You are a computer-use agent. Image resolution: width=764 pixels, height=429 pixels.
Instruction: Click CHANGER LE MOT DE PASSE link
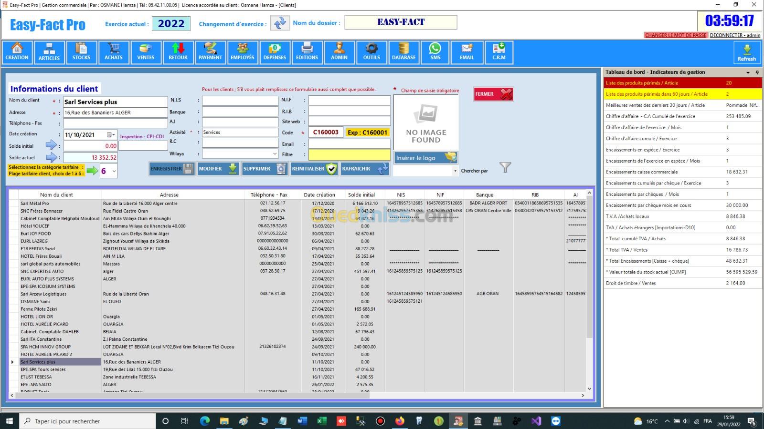coord(675,35)
